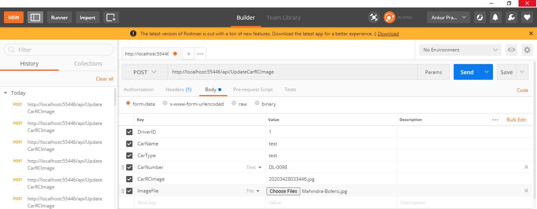Click the orange sync status icon
Image resolution: width=537 pixels, height=209 pixels.
pyautogui.click(x=389, y=17)
